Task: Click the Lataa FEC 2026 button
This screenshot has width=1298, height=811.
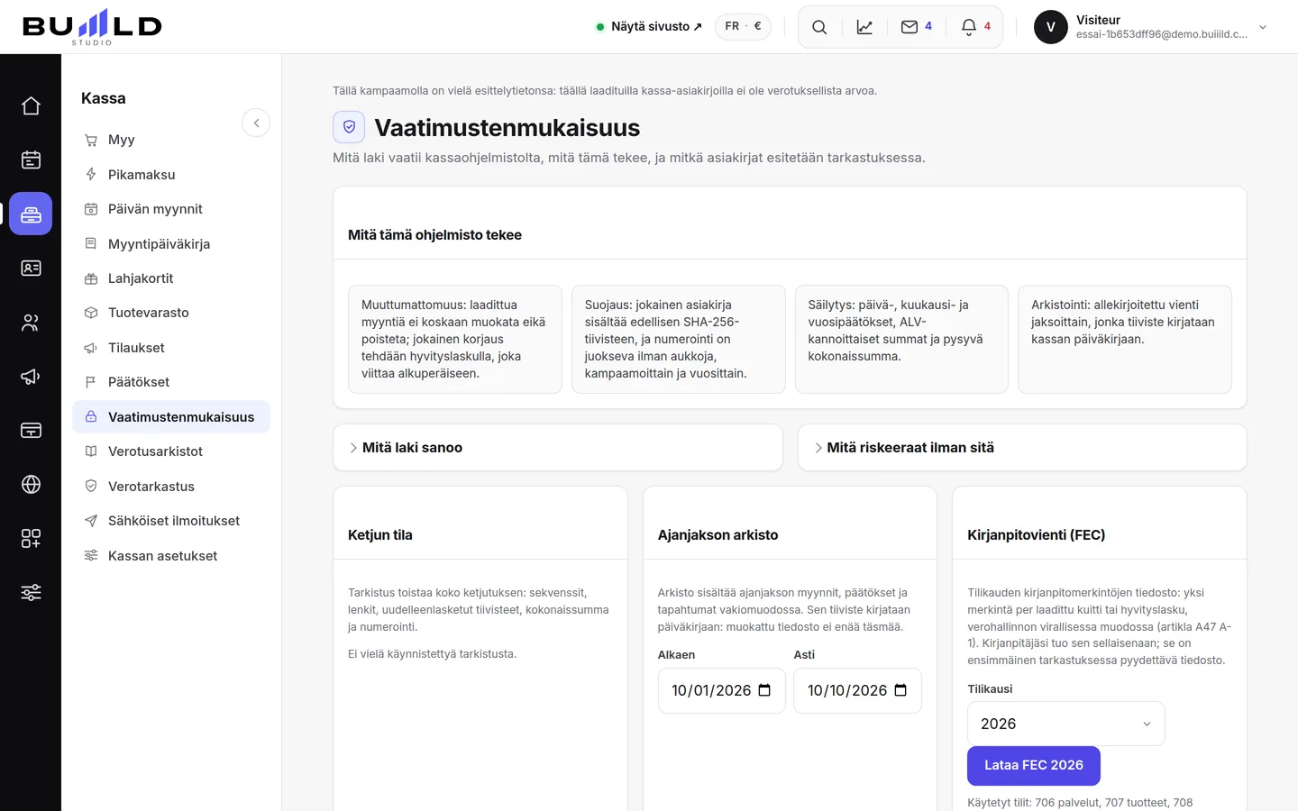Action: tap(1034, 766)
